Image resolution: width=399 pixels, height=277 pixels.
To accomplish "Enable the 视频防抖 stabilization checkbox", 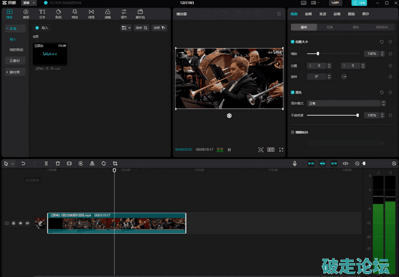I will (x=293, y=132).
